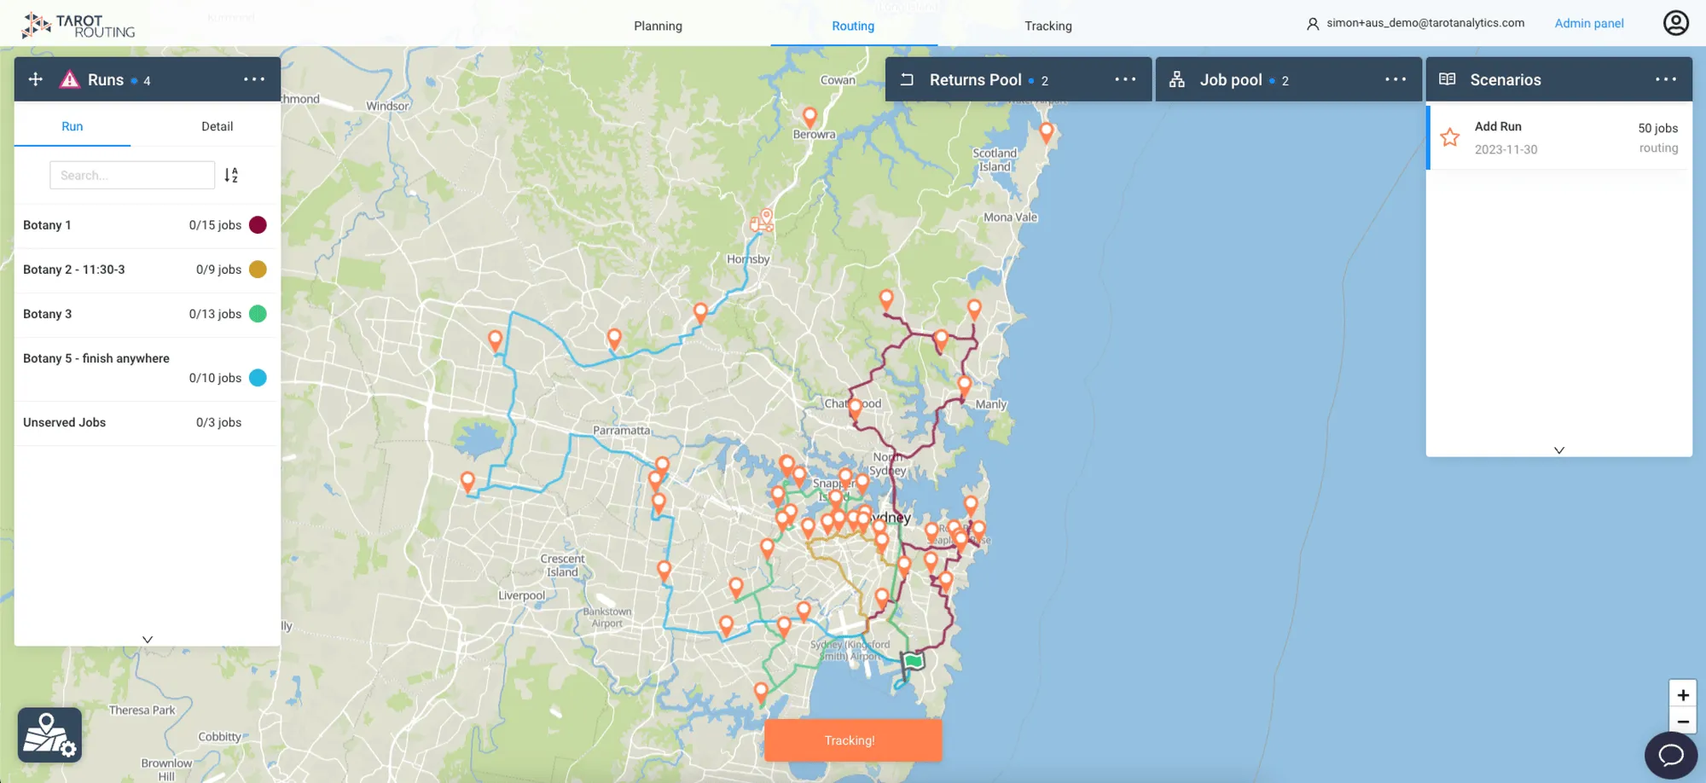Viewport: 1706px width, 783px height.
Task: Open the map settings icon at bottom left
Action: [x=49, y=735]
